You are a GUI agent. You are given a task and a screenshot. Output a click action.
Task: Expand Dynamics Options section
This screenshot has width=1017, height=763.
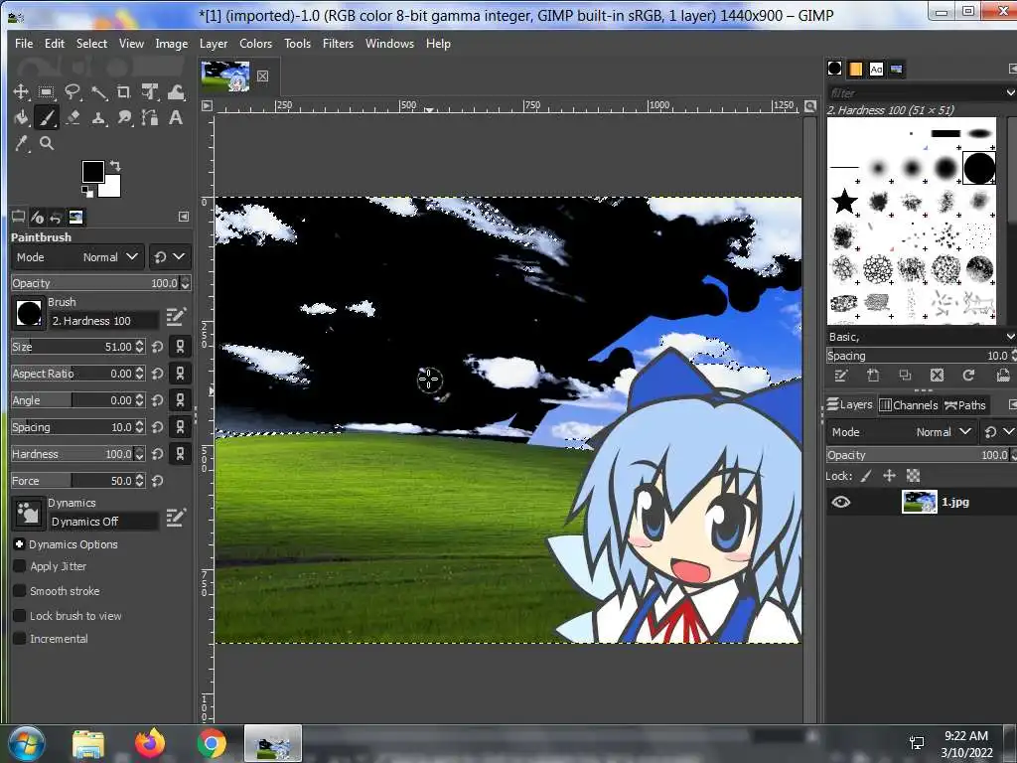tap(20, 544)
